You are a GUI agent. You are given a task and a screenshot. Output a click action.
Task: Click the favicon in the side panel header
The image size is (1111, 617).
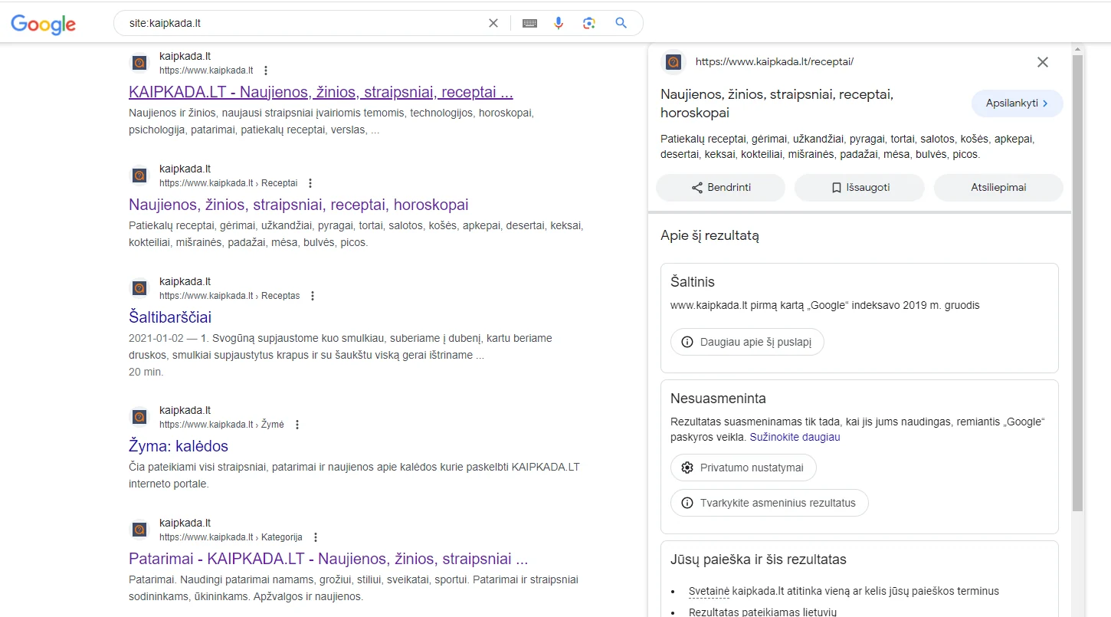(x=673, y=62)
